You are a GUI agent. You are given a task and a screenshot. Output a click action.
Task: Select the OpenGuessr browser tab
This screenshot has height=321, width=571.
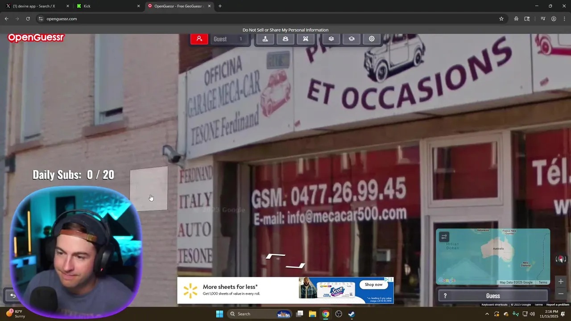click(x=178, y=6)
